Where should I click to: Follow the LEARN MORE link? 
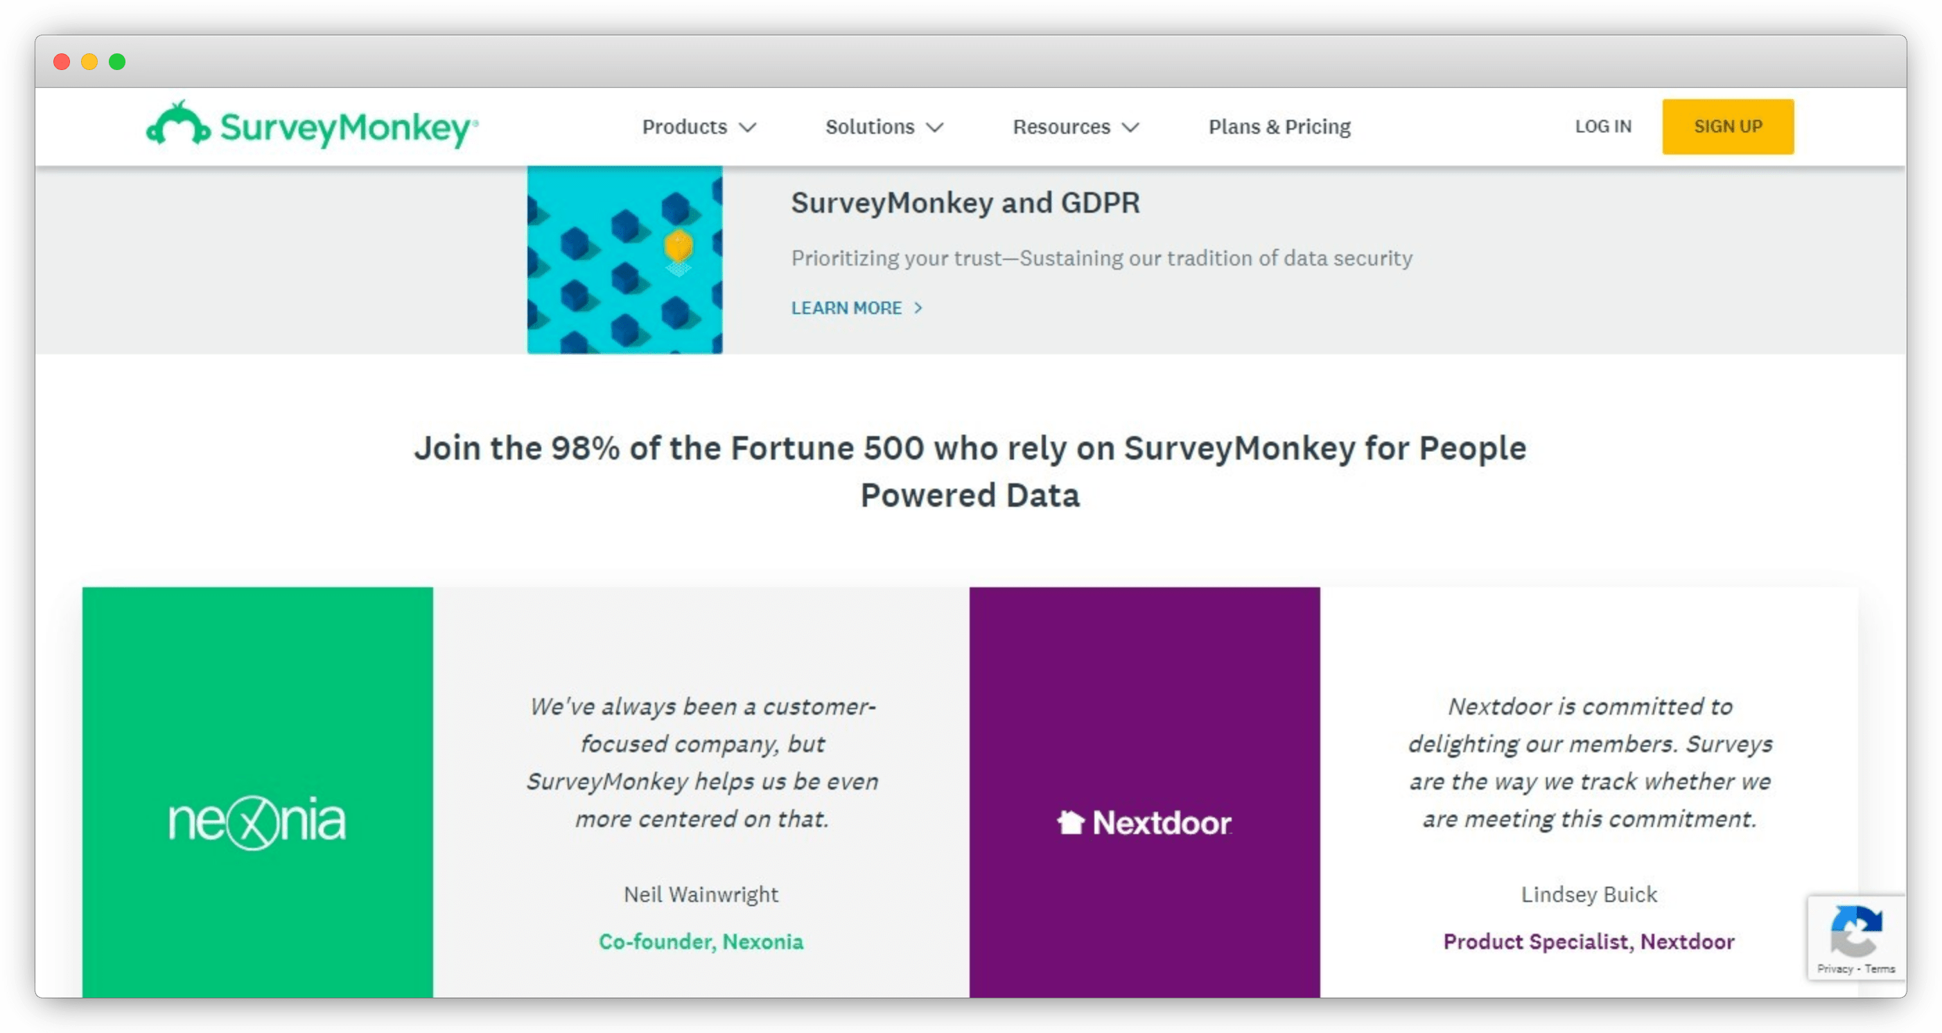(x=847, y=308)
